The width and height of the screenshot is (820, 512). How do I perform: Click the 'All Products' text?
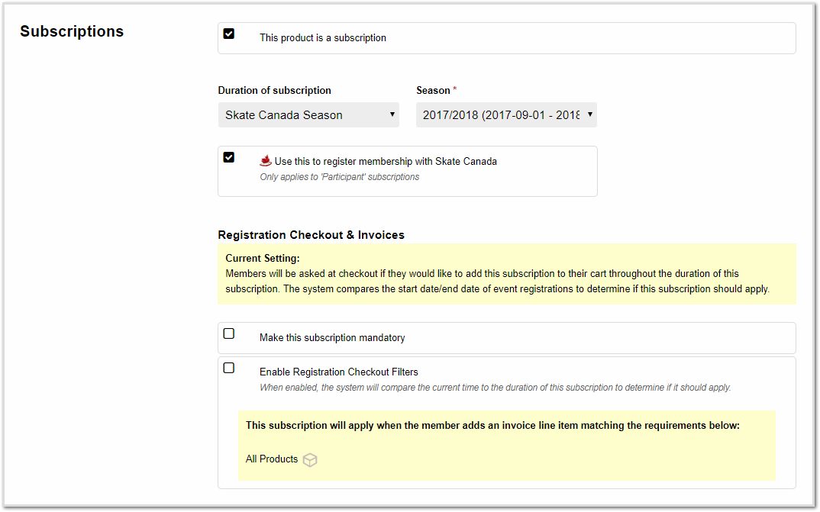pos(271,459)
